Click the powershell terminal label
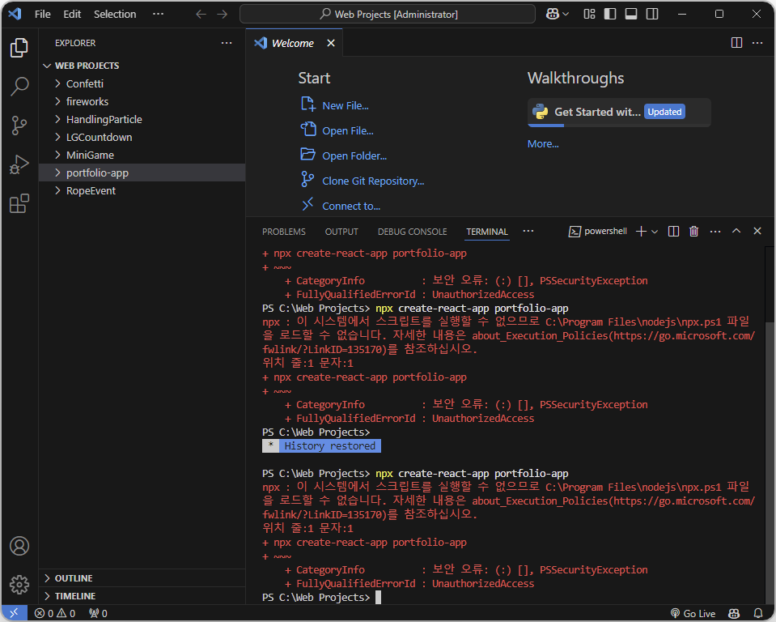Image resolution: width=776 pixels, height=622 pixels. coord(598,232)
